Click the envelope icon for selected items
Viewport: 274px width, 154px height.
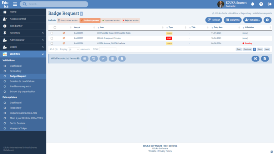tap(85, 58)
